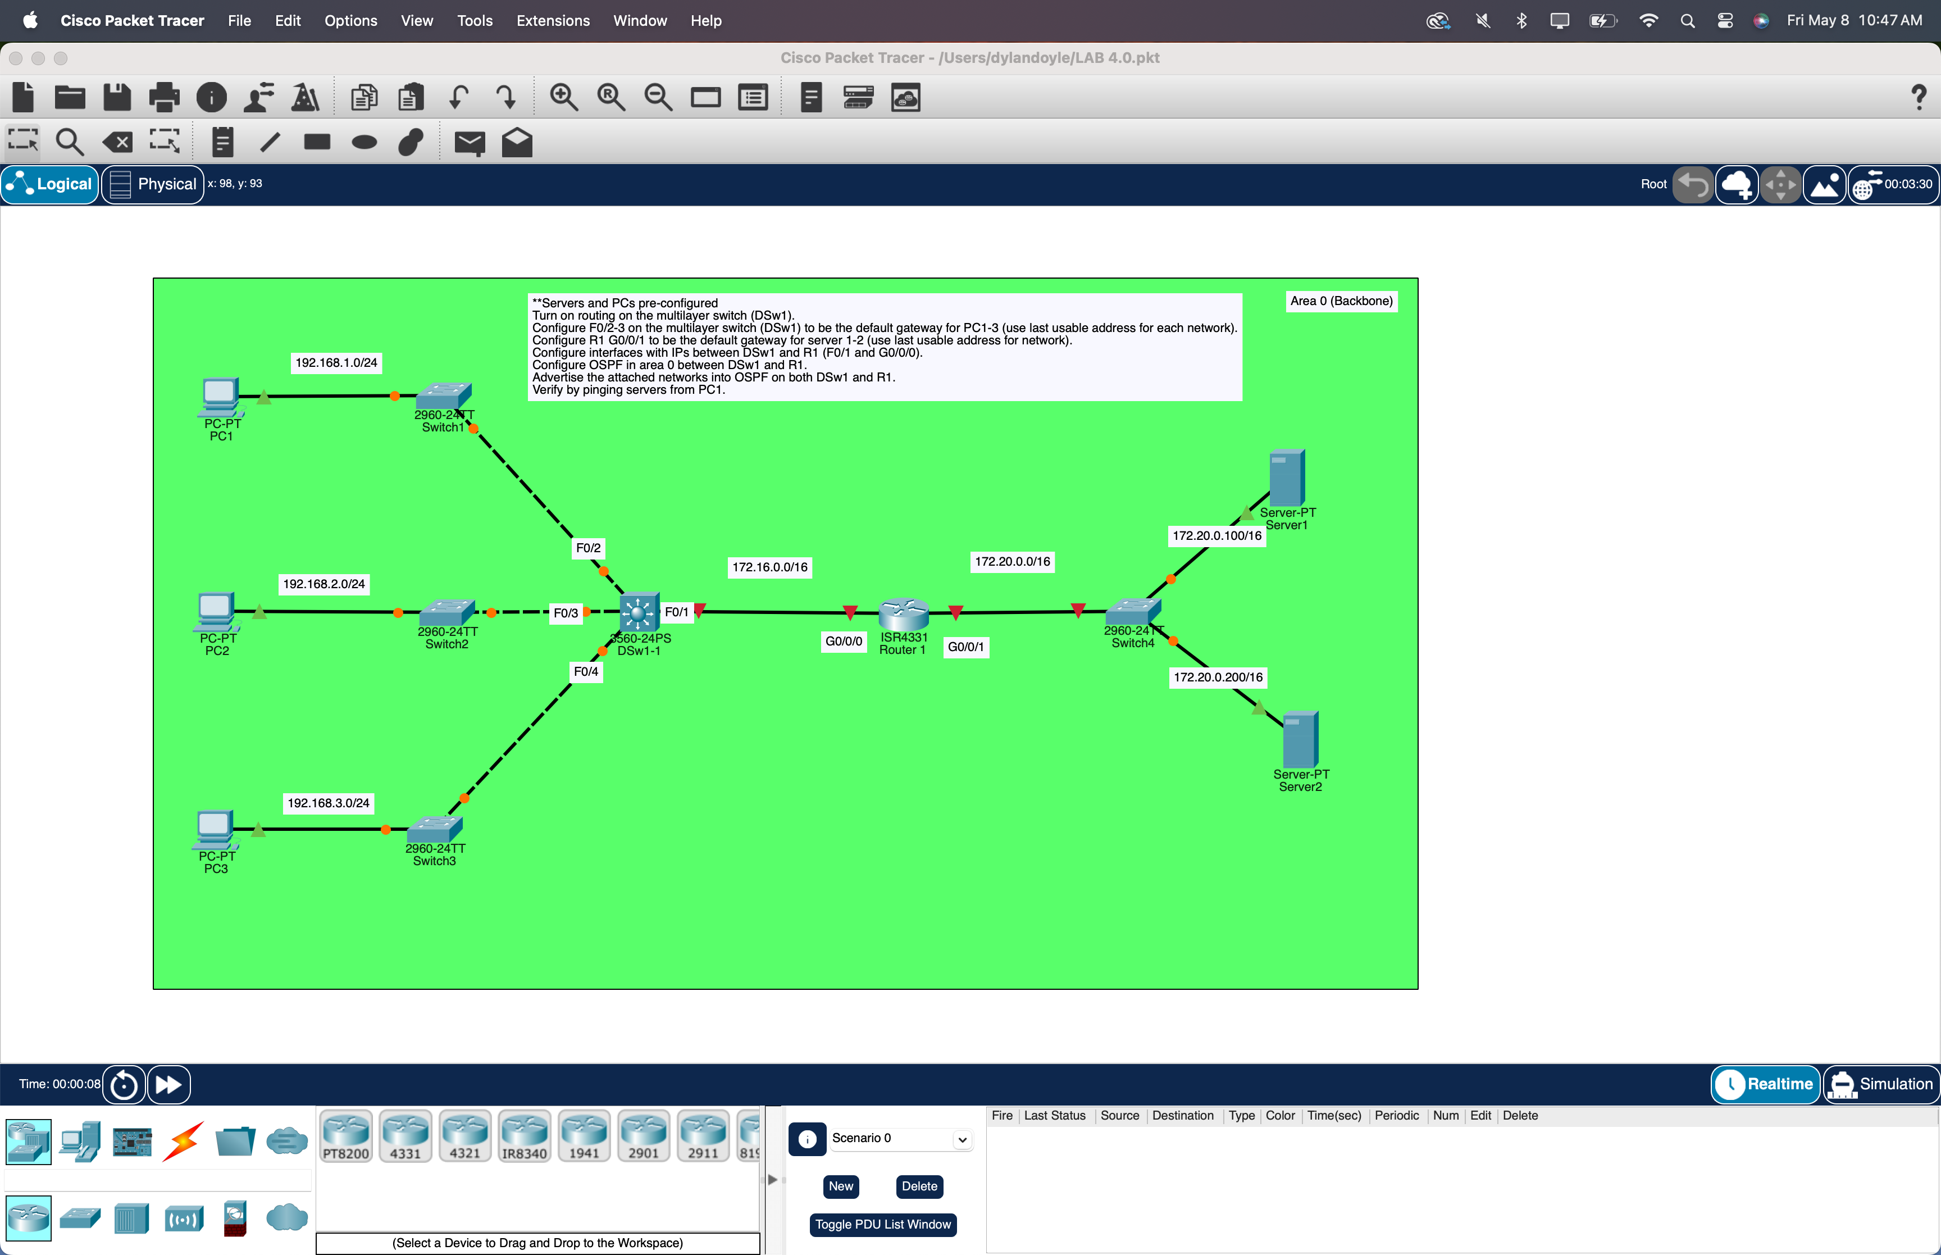
Task: Select the Draw Ellipse tool
Action: (364, 143)
